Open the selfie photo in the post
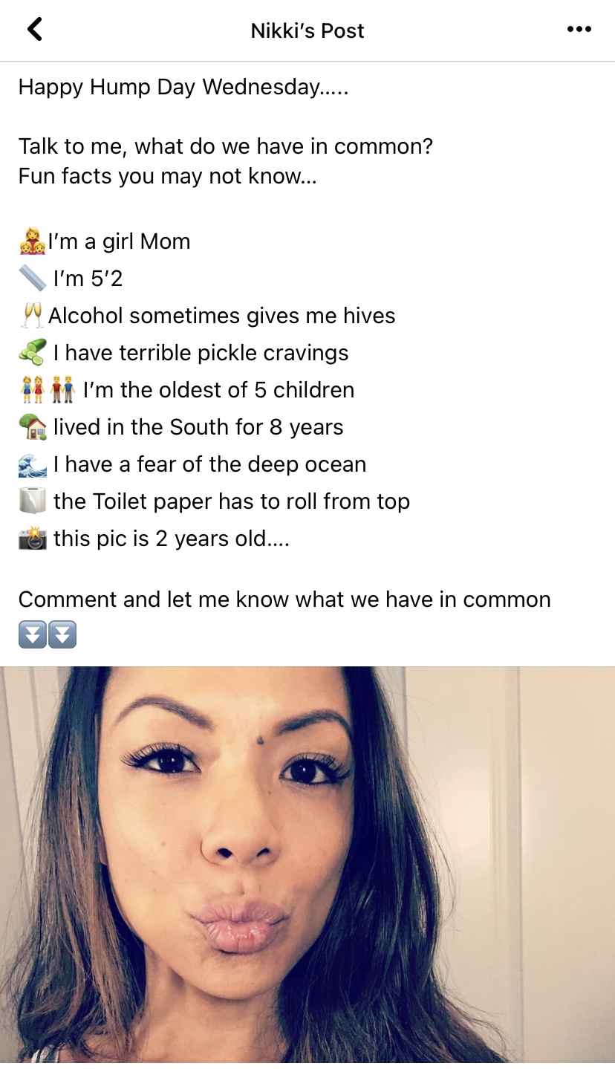The image size is (615, 1069). (307, 865)
